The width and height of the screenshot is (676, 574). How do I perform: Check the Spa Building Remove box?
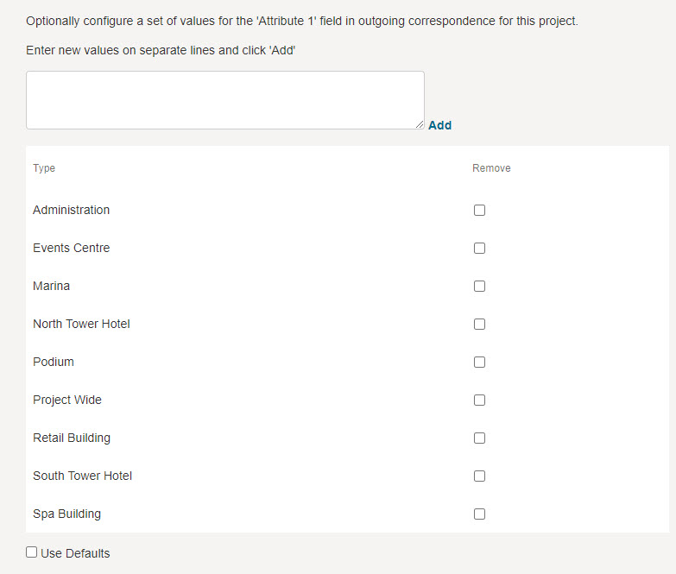click(x=479, y=514)
